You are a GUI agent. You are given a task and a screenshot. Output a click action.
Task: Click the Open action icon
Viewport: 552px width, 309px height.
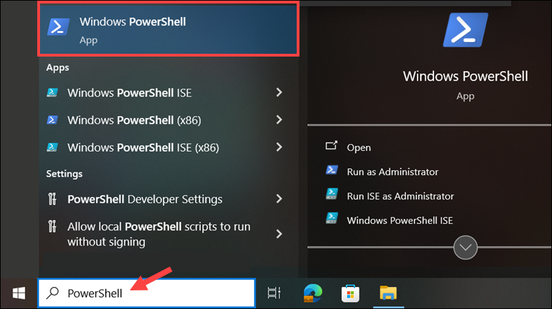(x=331, y=146)
